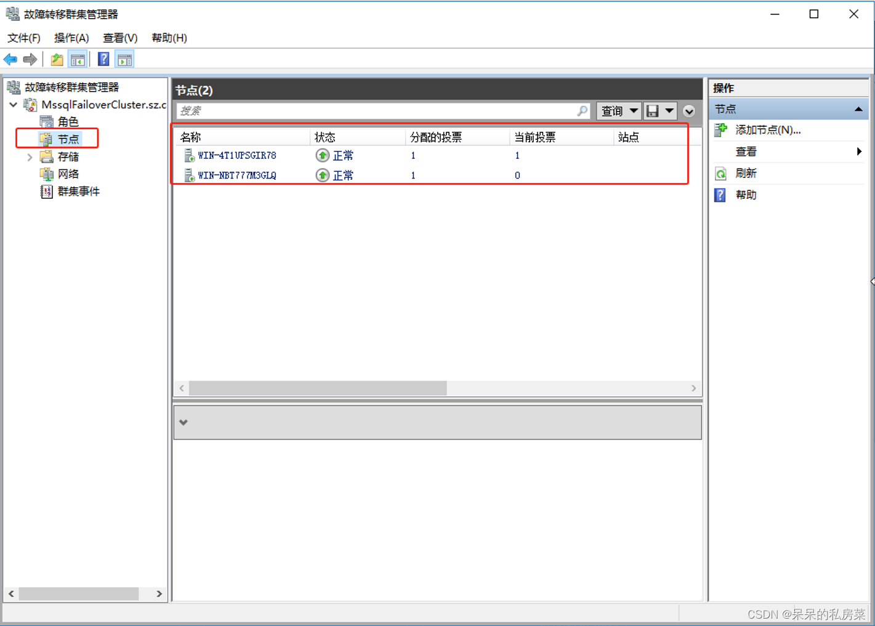Select 网络 in the tree
Viewport: 875px width, 626px height.
point(68,174)
